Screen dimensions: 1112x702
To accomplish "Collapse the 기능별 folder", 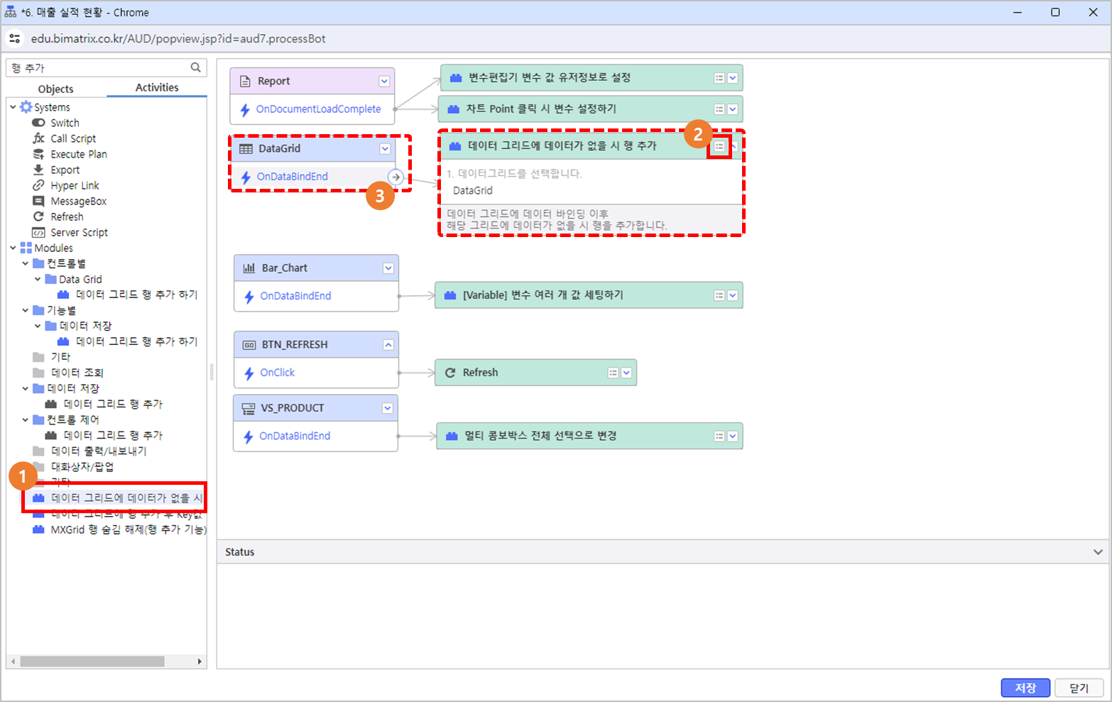I will coord(26,310).
